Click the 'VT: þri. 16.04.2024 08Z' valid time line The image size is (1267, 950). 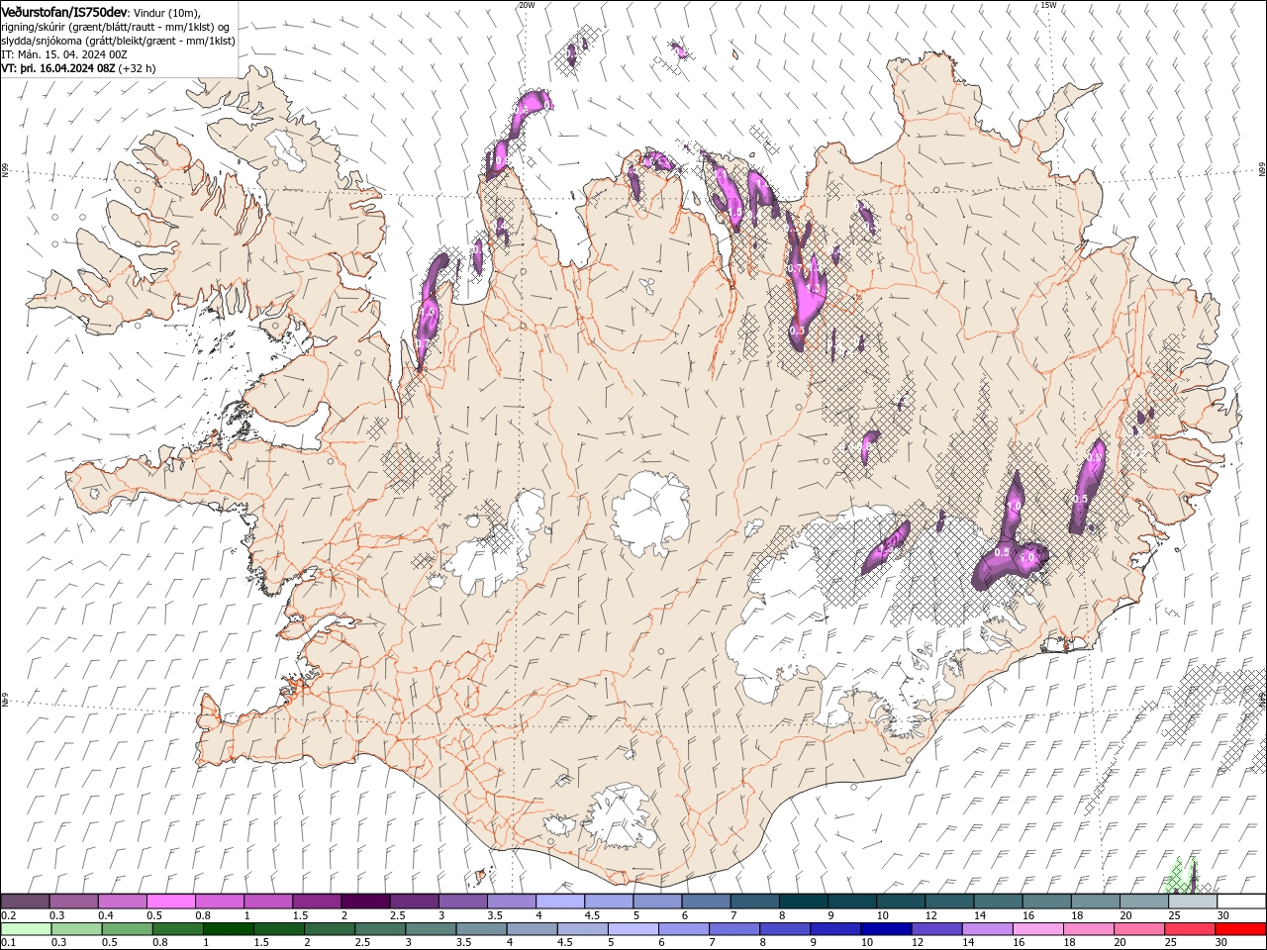pyautogui.click(x=58, y=68)
